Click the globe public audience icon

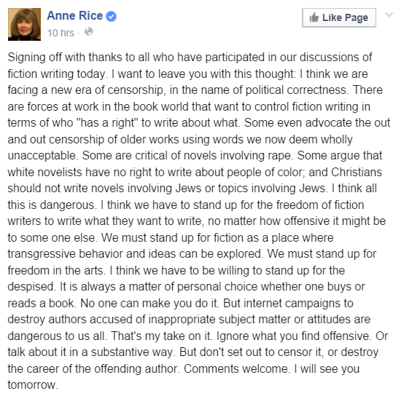click(88, 32)
